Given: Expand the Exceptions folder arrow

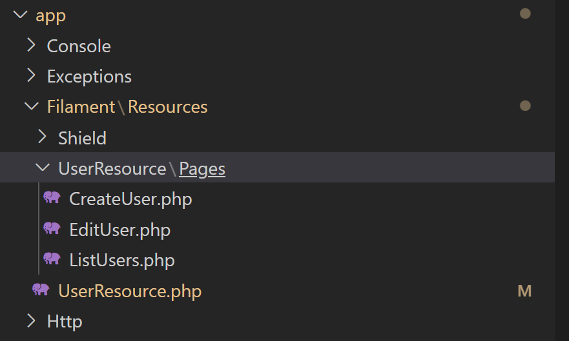Looking at the screenshot, I should click(32, 75).
